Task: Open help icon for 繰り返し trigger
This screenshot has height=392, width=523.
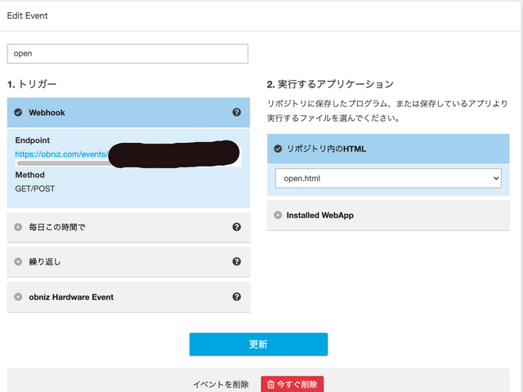Action: (x=236, y=261)
